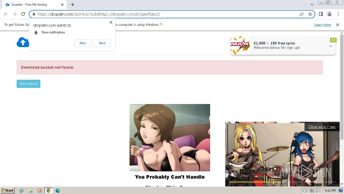Screen dimensions: 344x194
Task: Click the green Ad label
Action: click(333, 40)
